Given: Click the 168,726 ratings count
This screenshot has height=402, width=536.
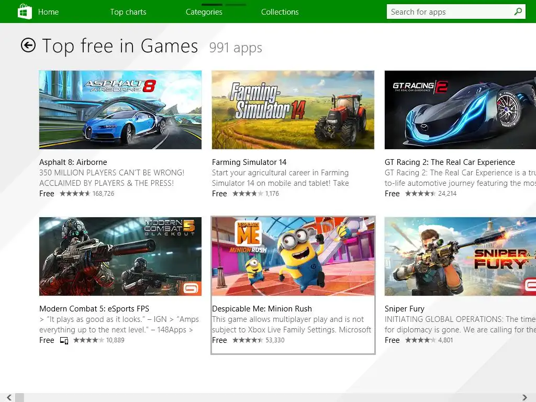Looking at the screenshot, I should tap(103, 194).
